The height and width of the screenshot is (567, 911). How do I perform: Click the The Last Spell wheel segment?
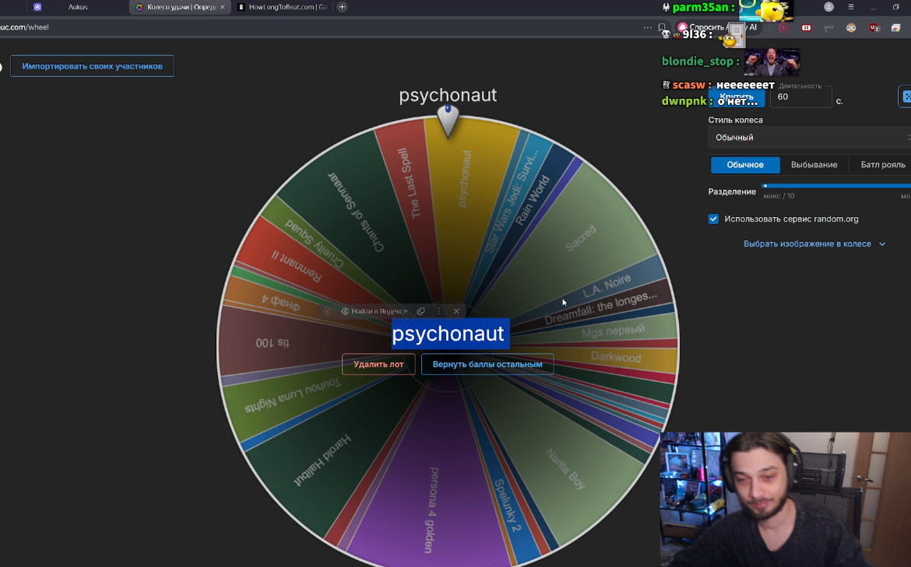[x=408, y=184]
